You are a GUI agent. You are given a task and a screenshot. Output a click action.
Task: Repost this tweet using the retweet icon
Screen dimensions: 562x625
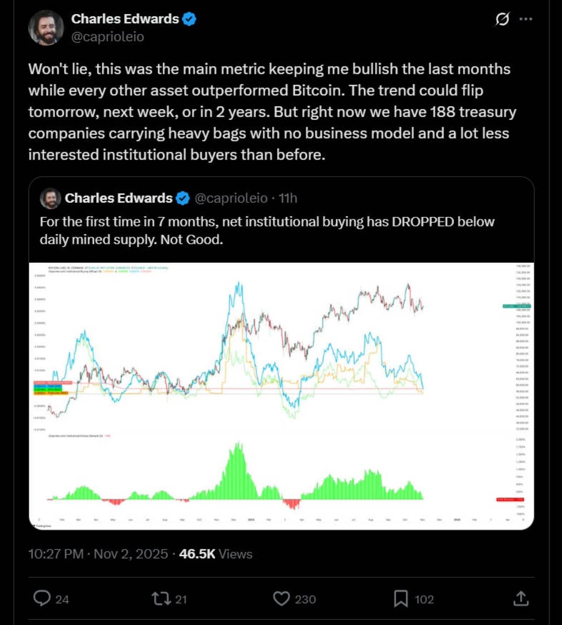point(161,598)
